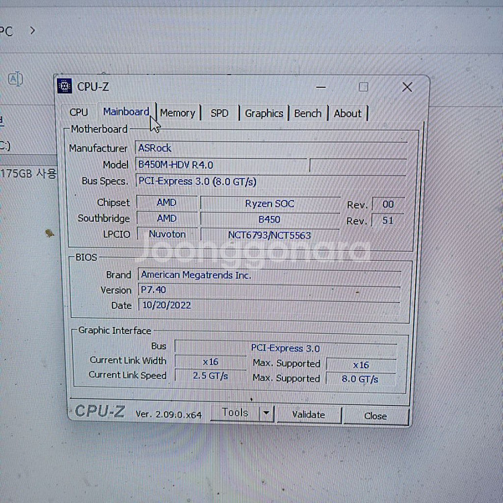Screen dimensions: 503x503
Task: Open the Bench tab
Action: pos(308,113)
